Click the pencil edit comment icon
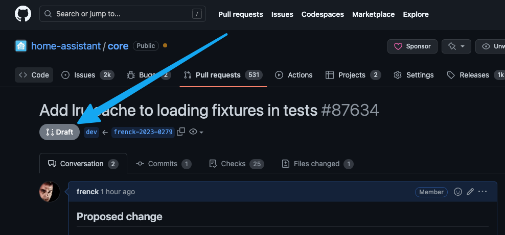Viewport: 505px width, 235px height. [470, 192]
